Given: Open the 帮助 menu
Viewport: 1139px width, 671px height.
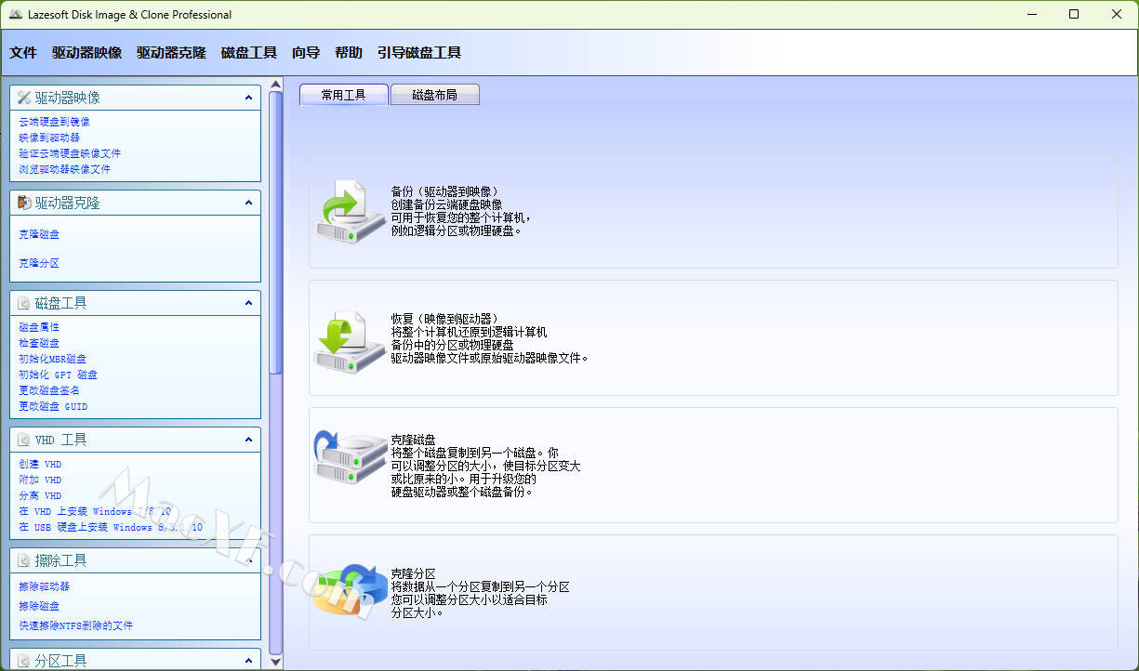Looking at the screenshot, I should pyautogui.click(x=349, y=53).
